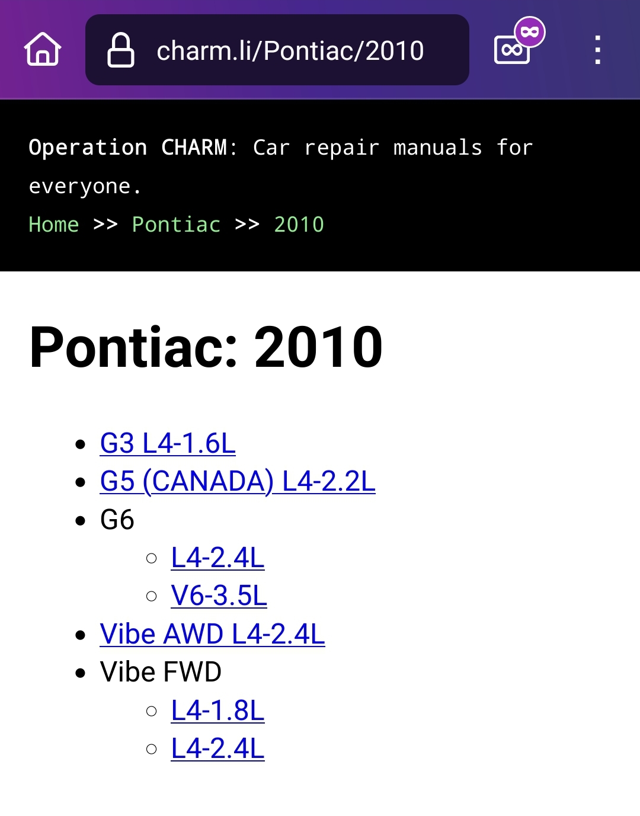Focus the charm.li/Pontiac/2010 address field
640x816 pixels.
click(290, 50)
